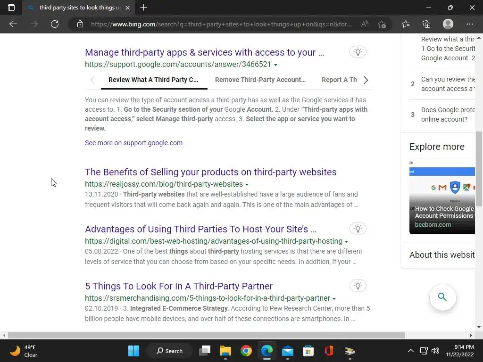Screen dimensions: 483x362
Task: Open clock and date 9:14 PM
Action: tap(459, 351)
